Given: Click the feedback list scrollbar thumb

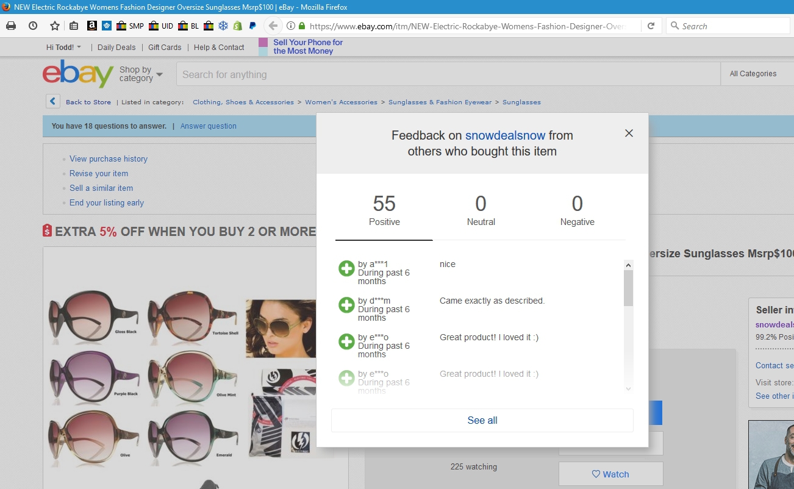Looking at the screenshot, I should click(x=629, y=288).
